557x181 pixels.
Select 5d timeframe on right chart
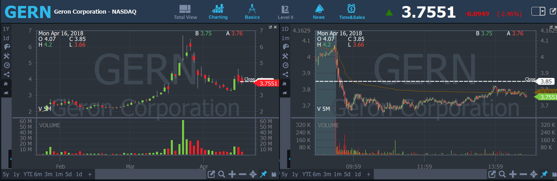[348, 174]
